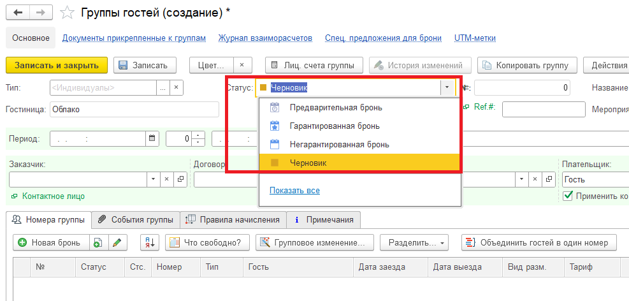
Task: Switch to События группы tab
Action: (x=136, y=220)
